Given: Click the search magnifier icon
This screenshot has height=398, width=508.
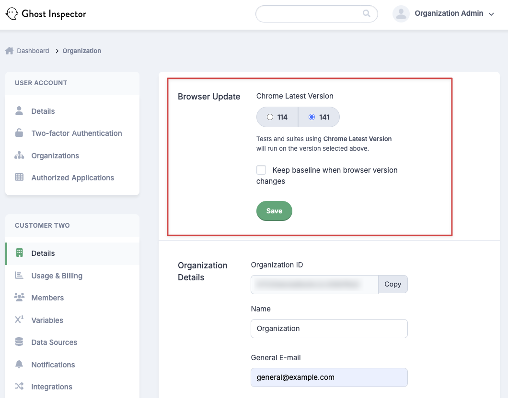Looking at the screenshot, I should [x=366, y=14].
